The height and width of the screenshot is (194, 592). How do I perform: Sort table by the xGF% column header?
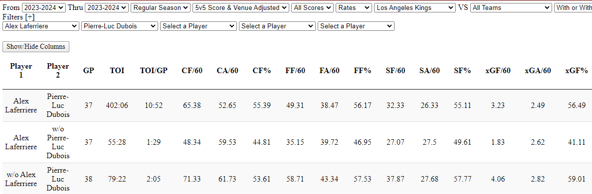pos(577,71)
